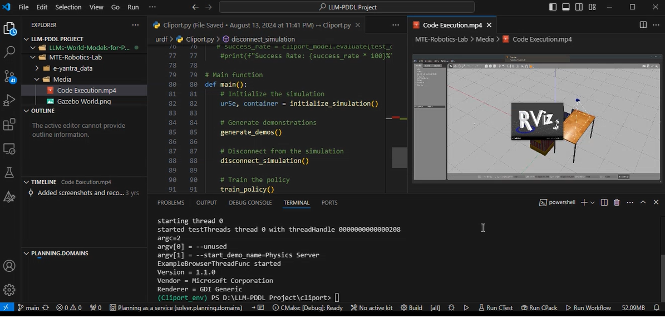Click the notifications bell in status bar
Viewport: 665px width, 333px height.
pos(656,308)
